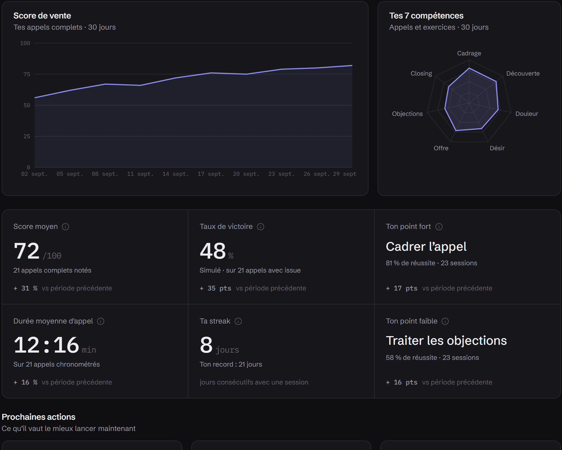Select '81 % de réussite · 23 sessions'
This screenshot has width=562, height=450.
pos(431,263)
